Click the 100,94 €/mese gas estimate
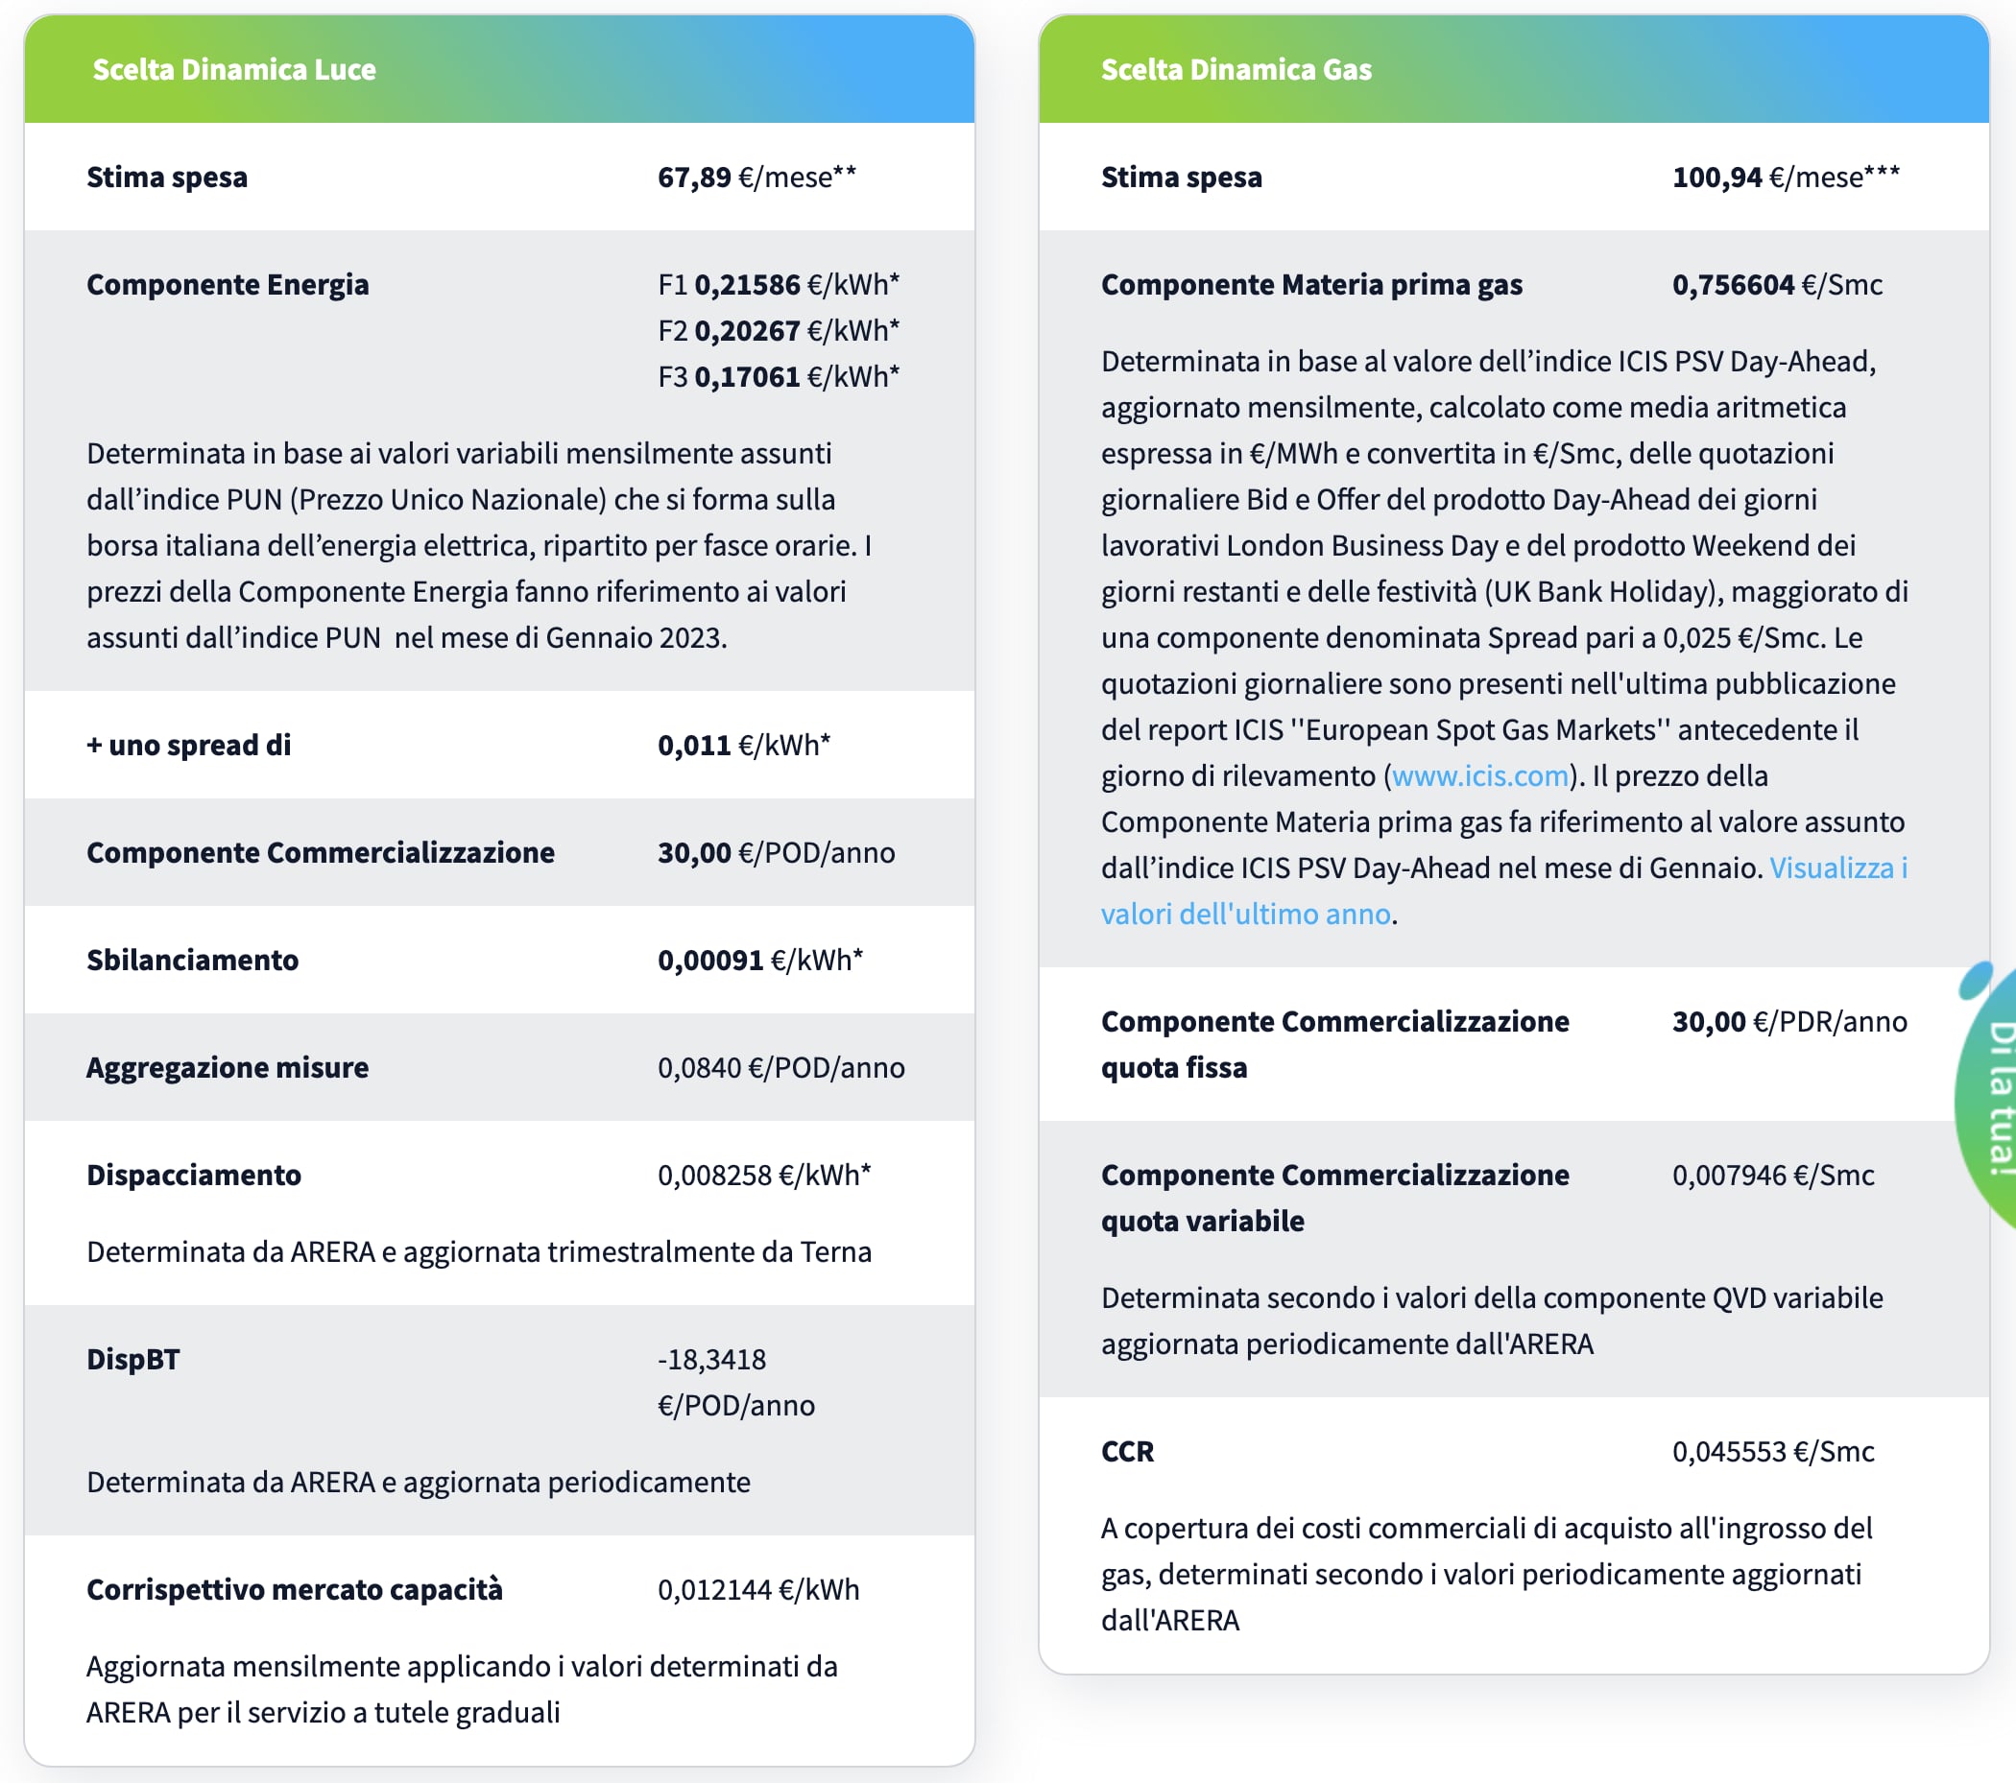This screenshot has height=1783, width=2016. pyautogui.click(x=1785, y=178)
